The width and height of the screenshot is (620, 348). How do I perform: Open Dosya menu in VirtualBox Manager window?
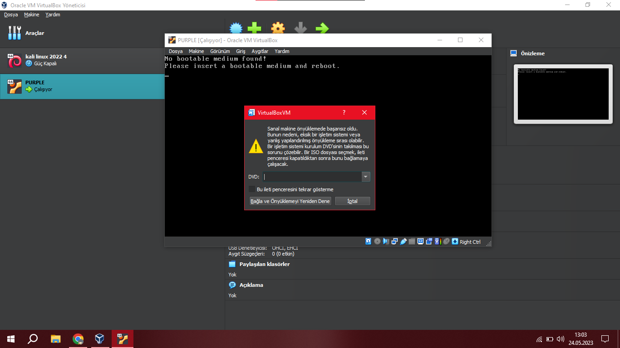pos(11,14)
